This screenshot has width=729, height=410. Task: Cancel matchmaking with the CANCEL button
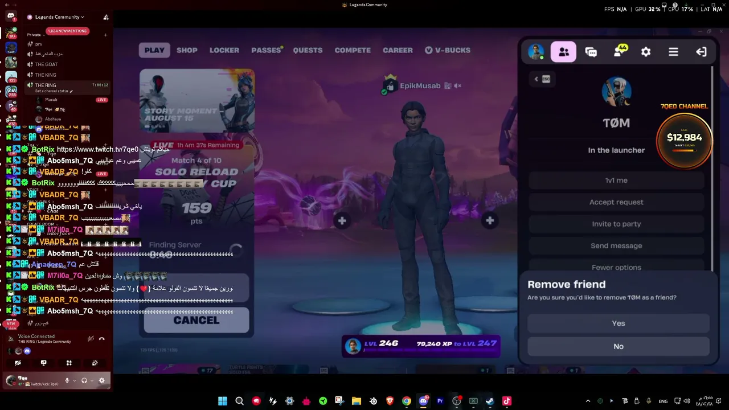tap(196, 320)
